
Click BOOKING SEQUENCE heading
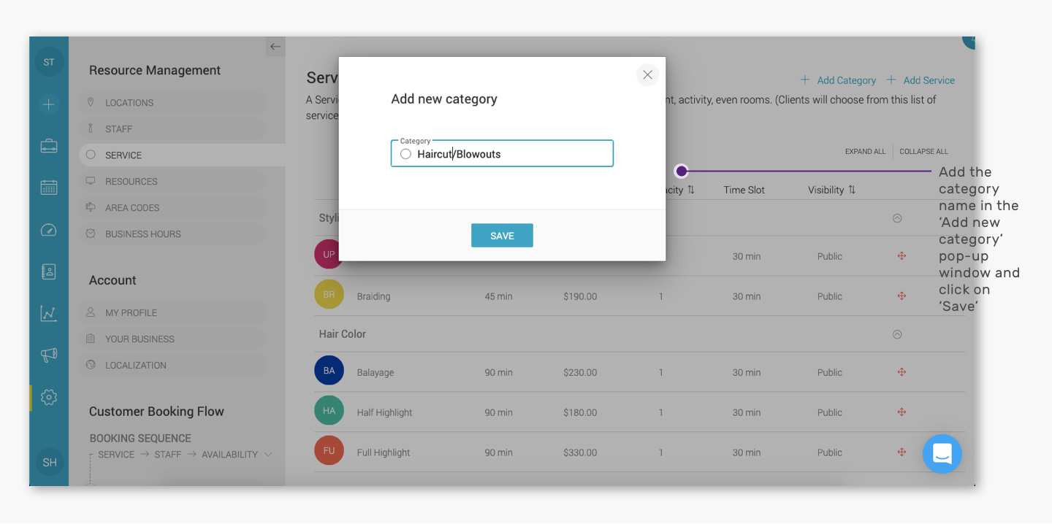click(140, 439)
